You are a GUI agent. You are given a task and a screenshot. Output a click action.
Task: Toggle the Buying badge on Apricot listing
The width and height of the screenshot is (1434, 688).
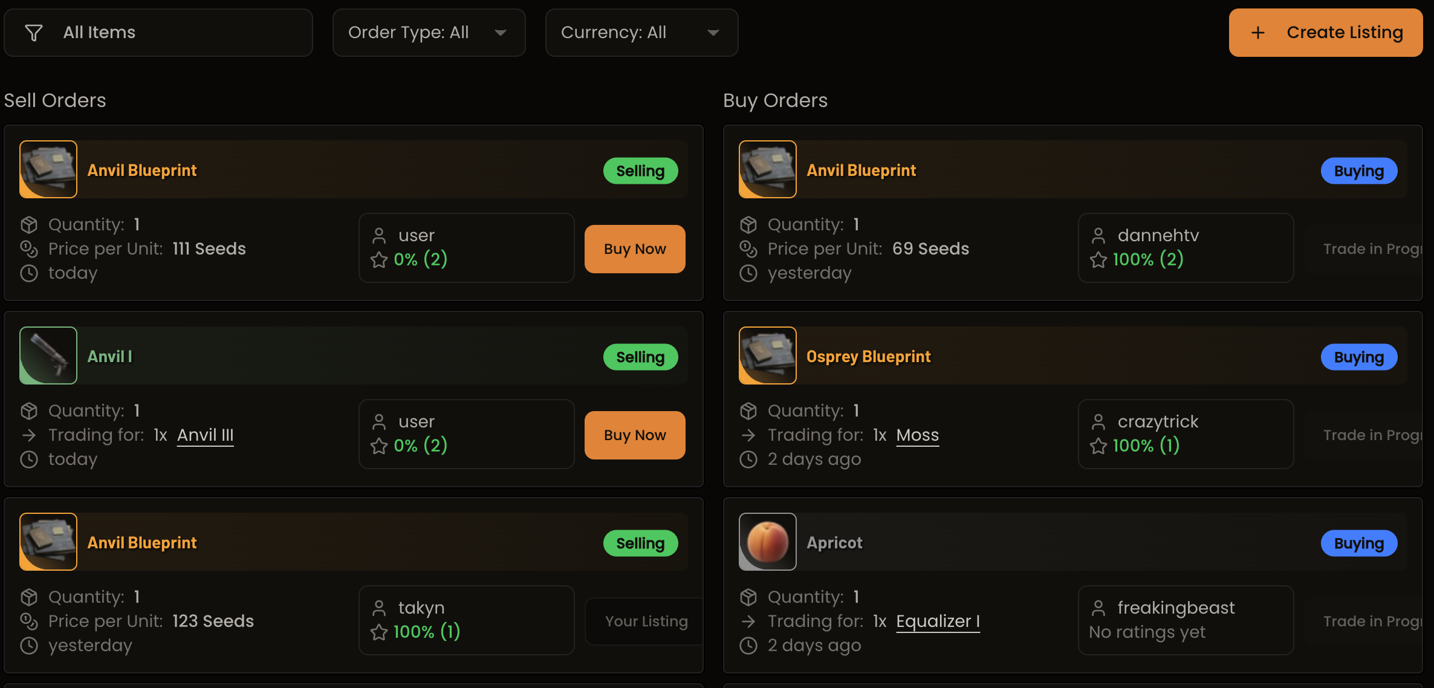(1358, 543)
